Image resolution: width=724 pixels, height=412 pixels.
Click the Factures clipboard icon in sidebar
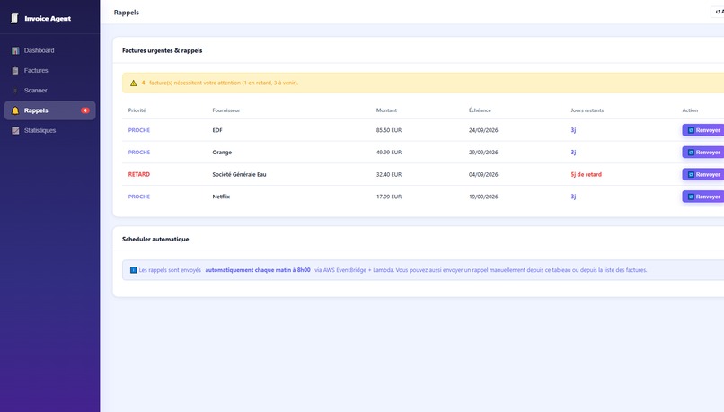[15, 71]
